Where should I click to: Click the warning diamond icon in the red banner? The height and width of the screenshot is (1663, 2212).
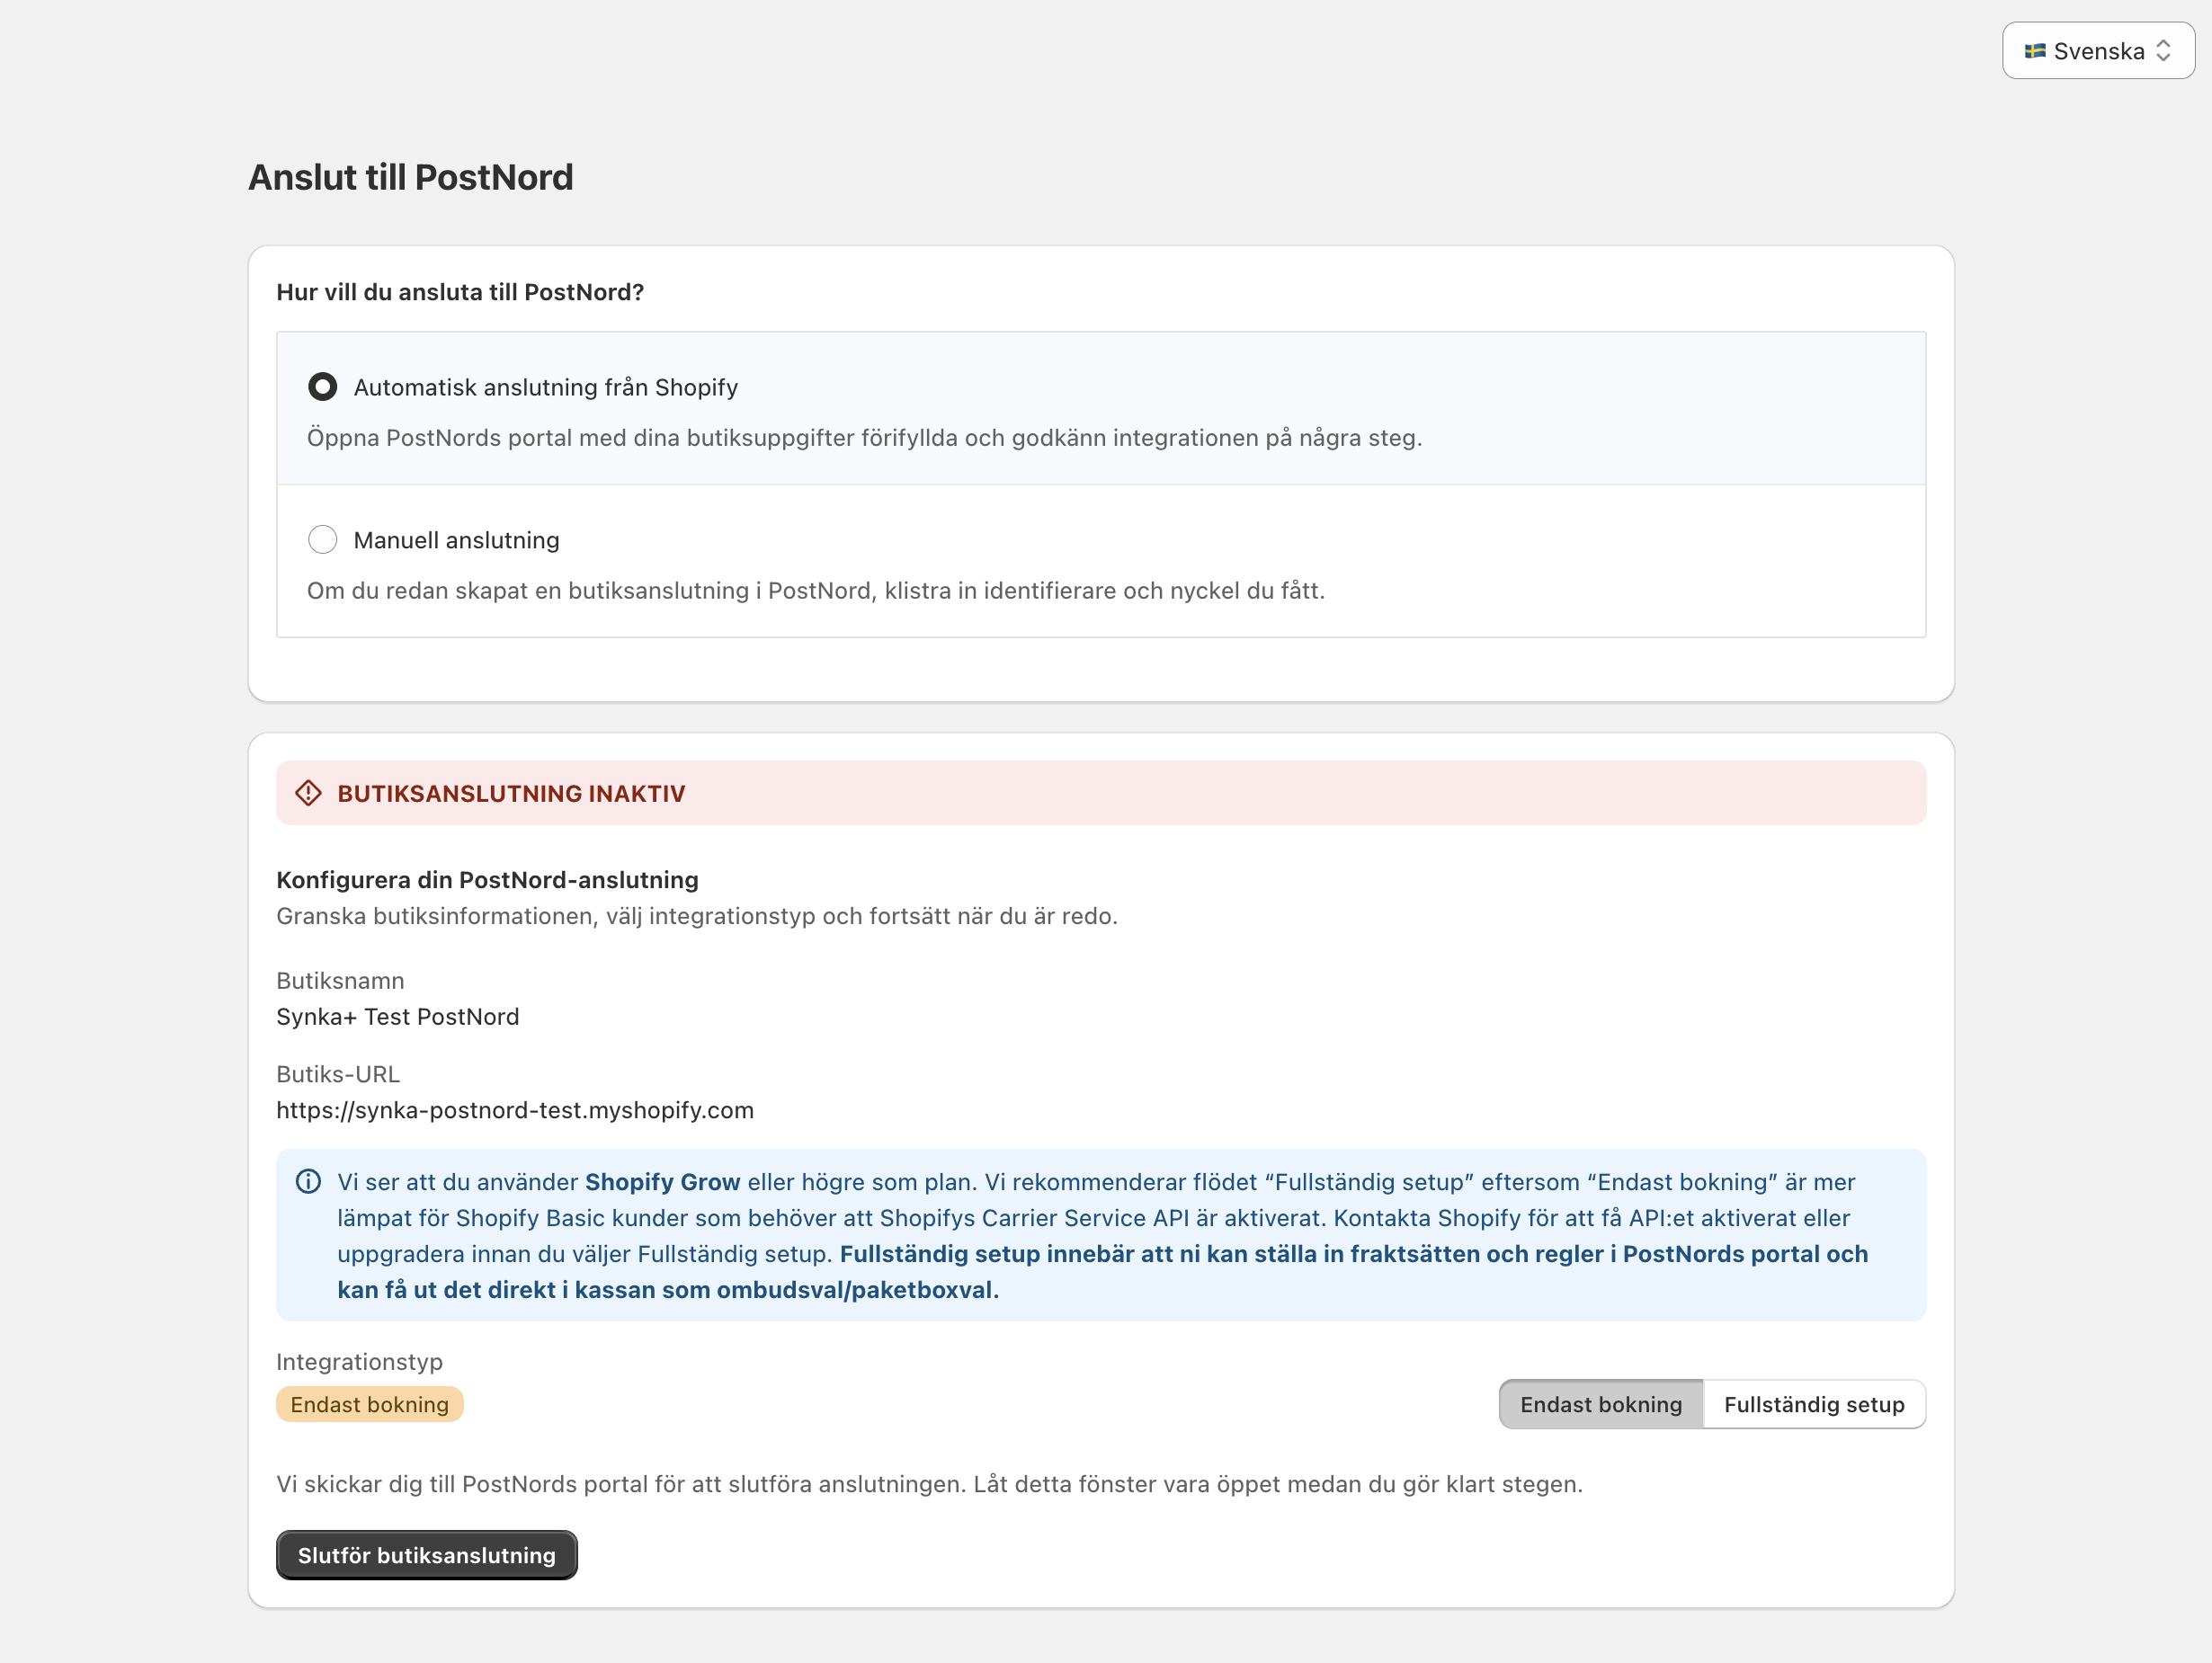pos(308,793)
